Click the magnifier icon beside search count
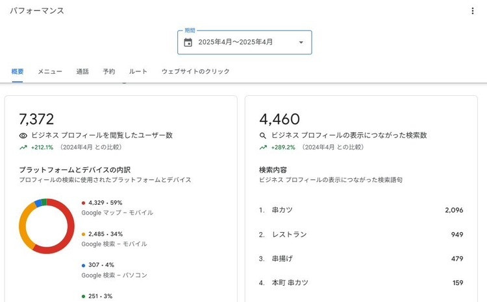This screenshot has height=302, width=487. tap(263, 135)
